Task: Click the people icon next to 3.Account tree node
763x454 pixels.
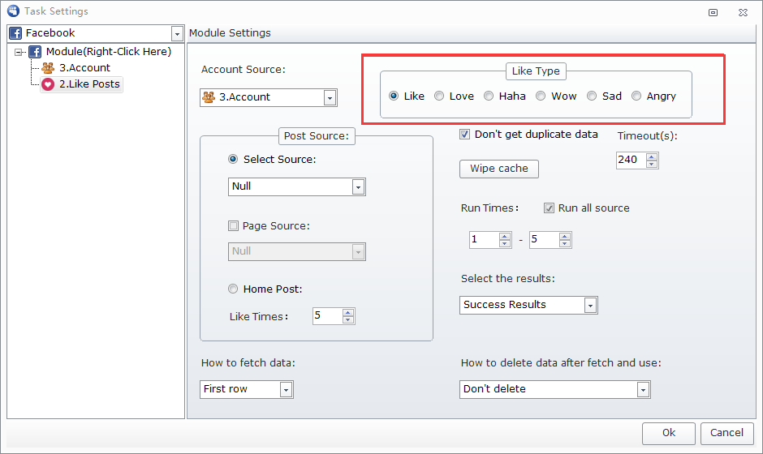Action: [x=48, y=67]
